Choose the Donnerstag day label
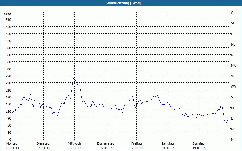 (x=106, y=143)
